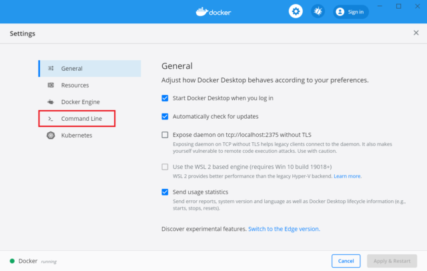Click the 'Exposing daemon on TCP' warning text

tap(282, 148)
